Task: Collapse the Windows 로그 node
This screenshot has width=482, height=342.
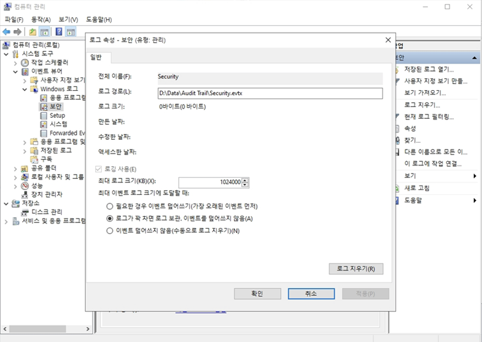Action: [25, 89]
